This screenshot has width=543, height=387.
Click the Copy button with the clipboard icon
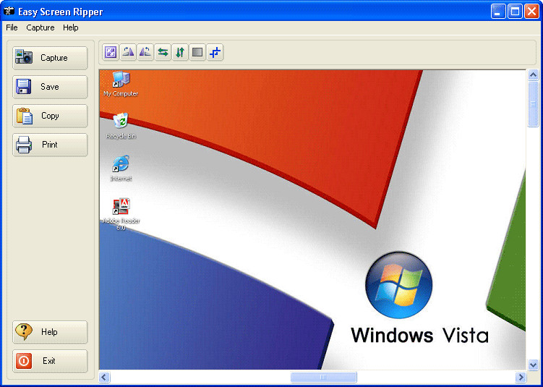[x=50, y=116]
